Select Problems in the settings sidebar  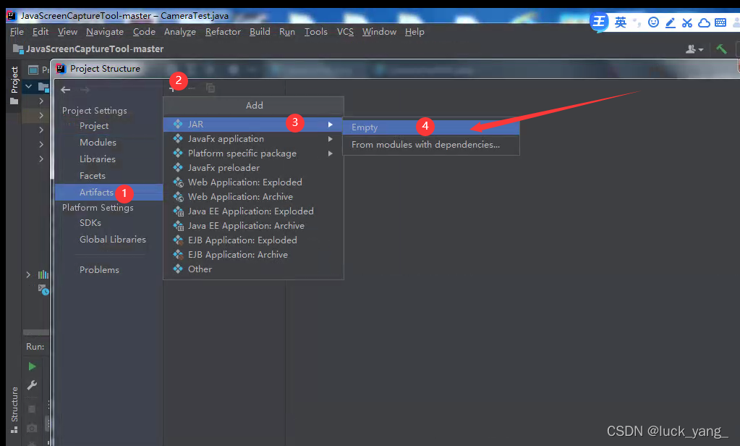[99, 270]
